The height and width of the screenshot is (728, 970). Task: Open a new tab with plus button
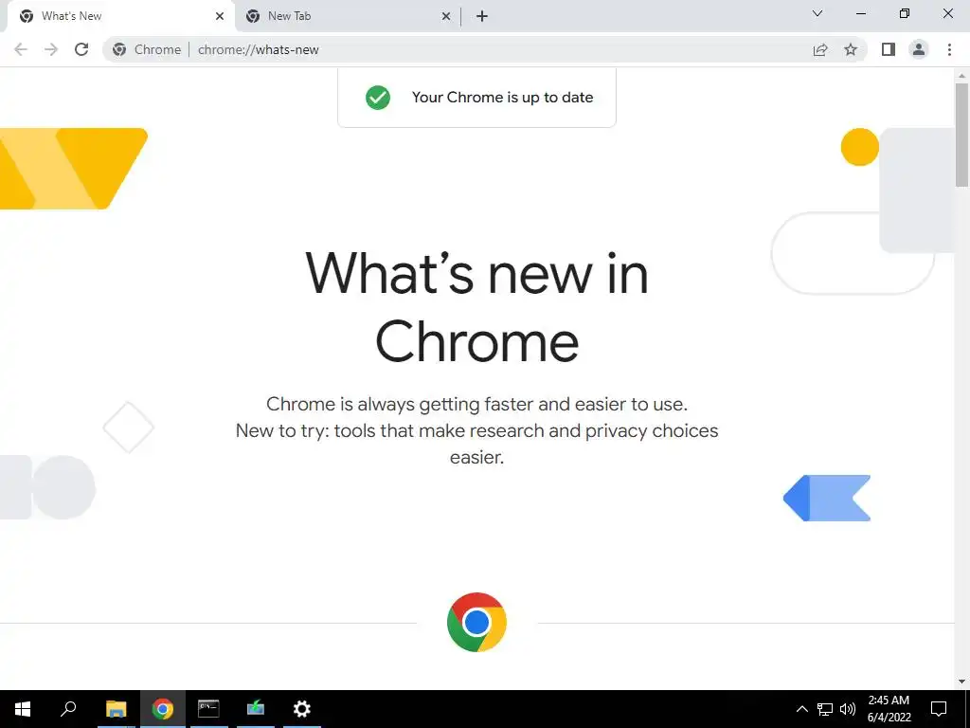[482, 17]
